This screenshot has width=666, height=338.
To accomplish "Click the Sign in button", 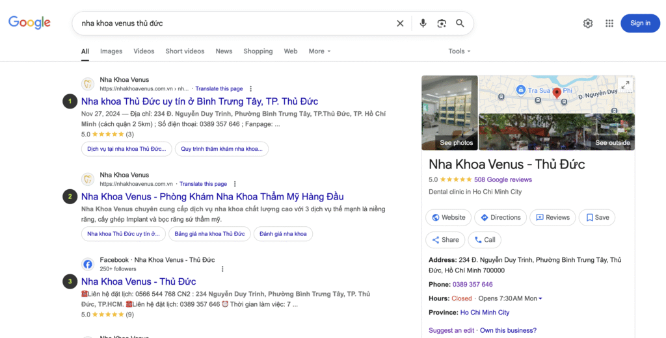I will [640, 23].
